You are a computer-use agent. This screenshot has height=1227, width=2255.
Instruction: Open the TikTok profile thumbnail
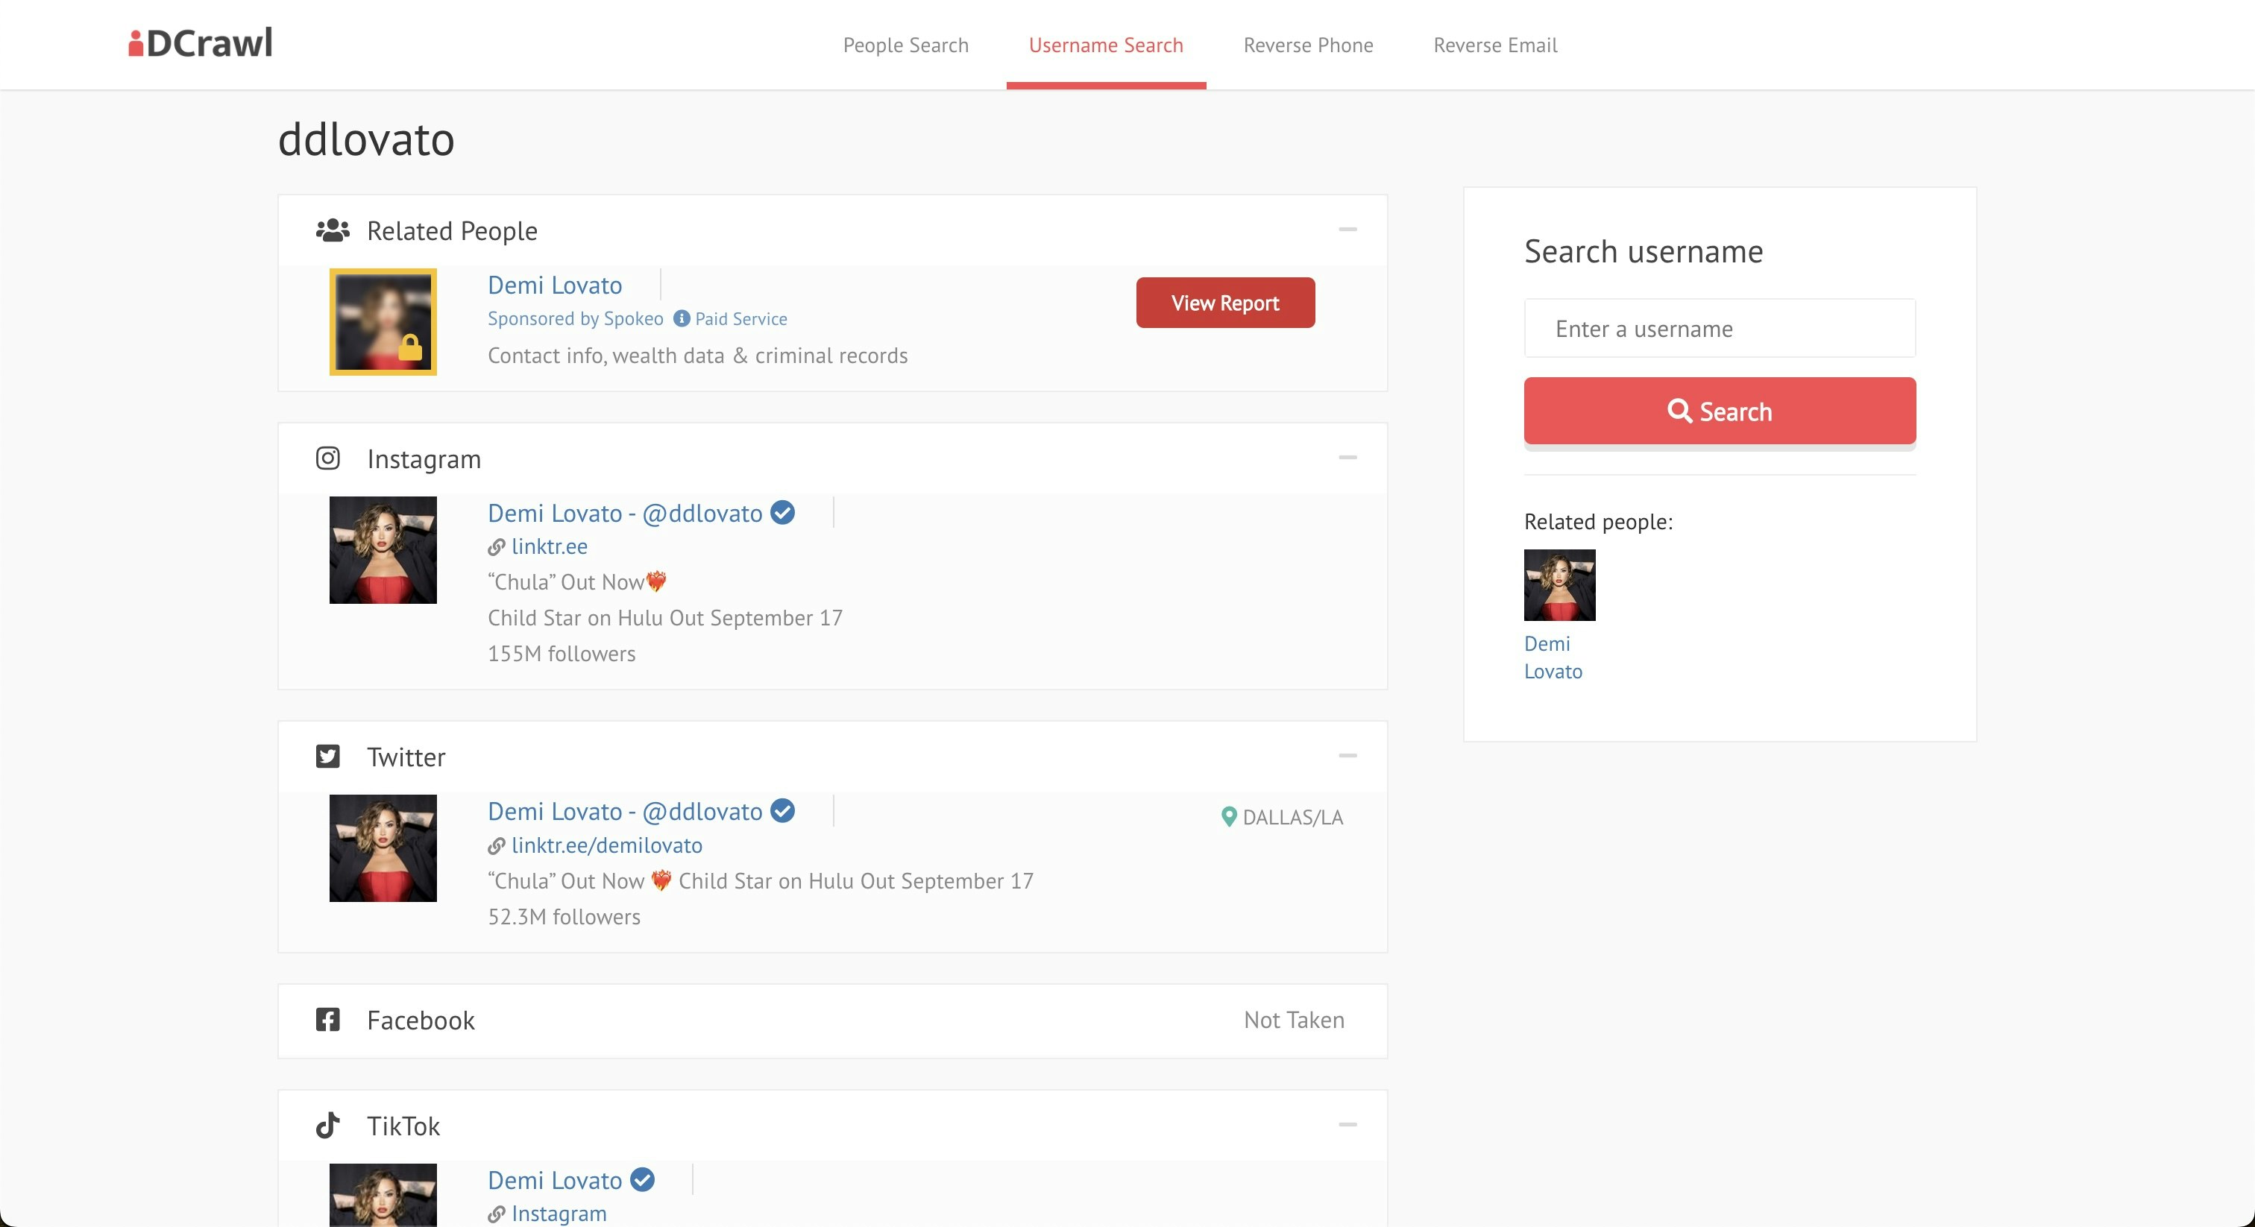383,1195
